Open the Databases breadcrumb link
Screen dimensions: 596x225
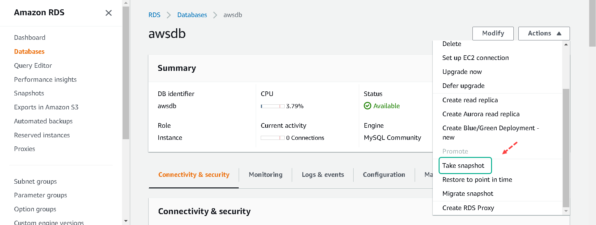[x=192, y=15]
